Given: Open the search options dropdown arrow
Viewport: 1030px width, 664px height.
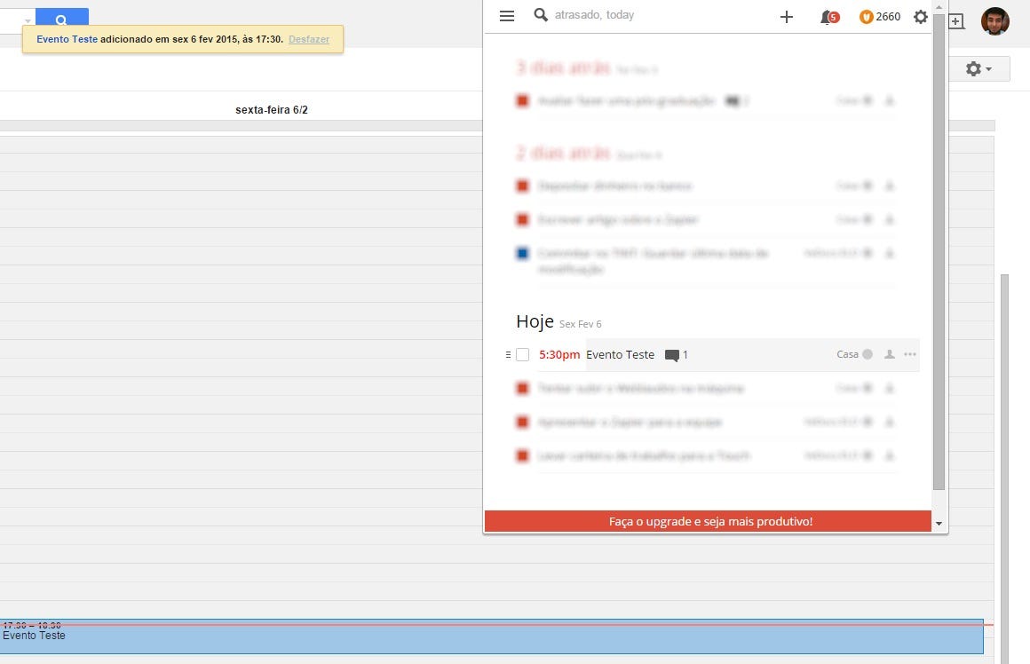Looking at the screenshot, I should pyautogui.click(x=28, y=21).
